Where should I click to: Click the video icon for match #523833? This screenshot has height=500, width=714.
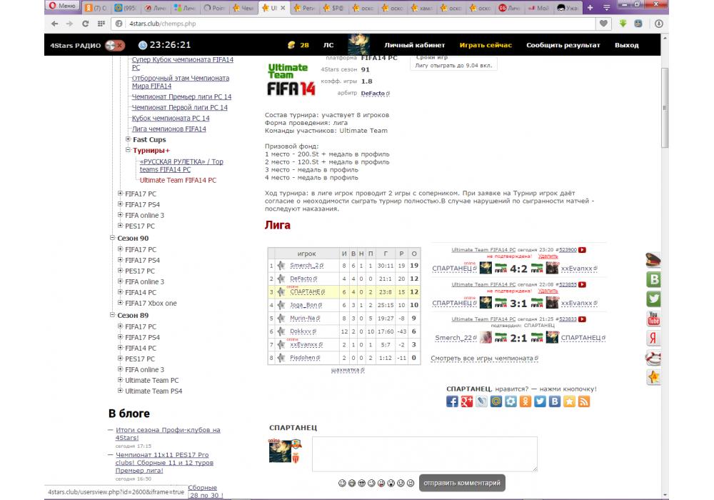click(583, 319)
